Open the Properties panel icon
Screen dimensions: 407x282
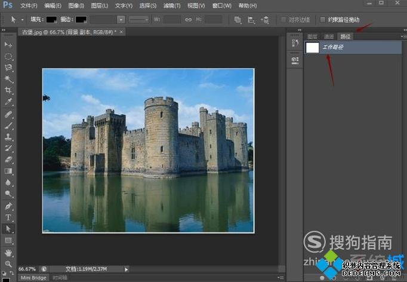coord(295,60)
